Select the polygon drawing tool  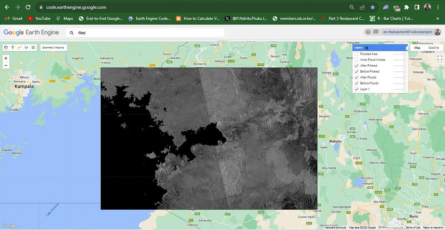tap(26, 47)
